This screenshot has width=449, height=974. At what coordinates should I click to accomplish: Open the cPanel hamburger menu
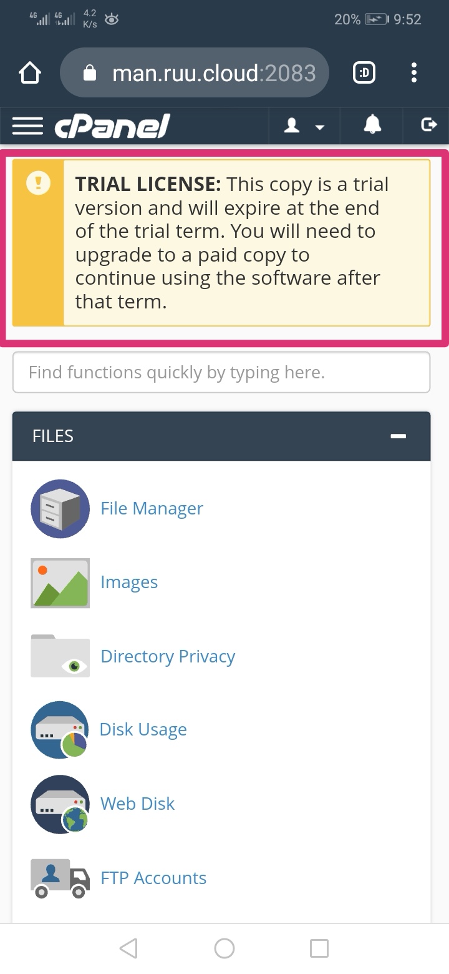27,126
